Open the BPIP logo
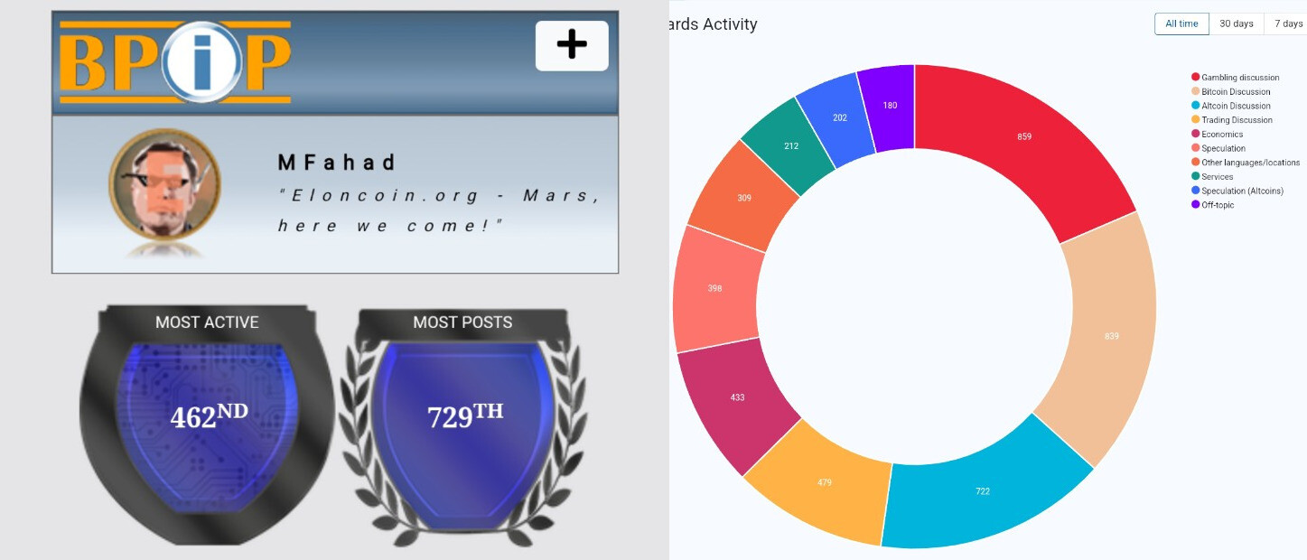1307x560 pixels. 175,61
